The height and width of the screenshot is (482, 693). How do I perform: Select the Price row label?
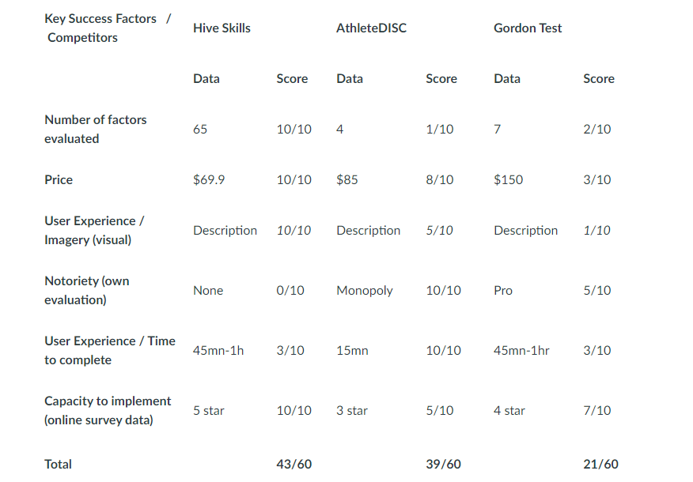[59, 180]
